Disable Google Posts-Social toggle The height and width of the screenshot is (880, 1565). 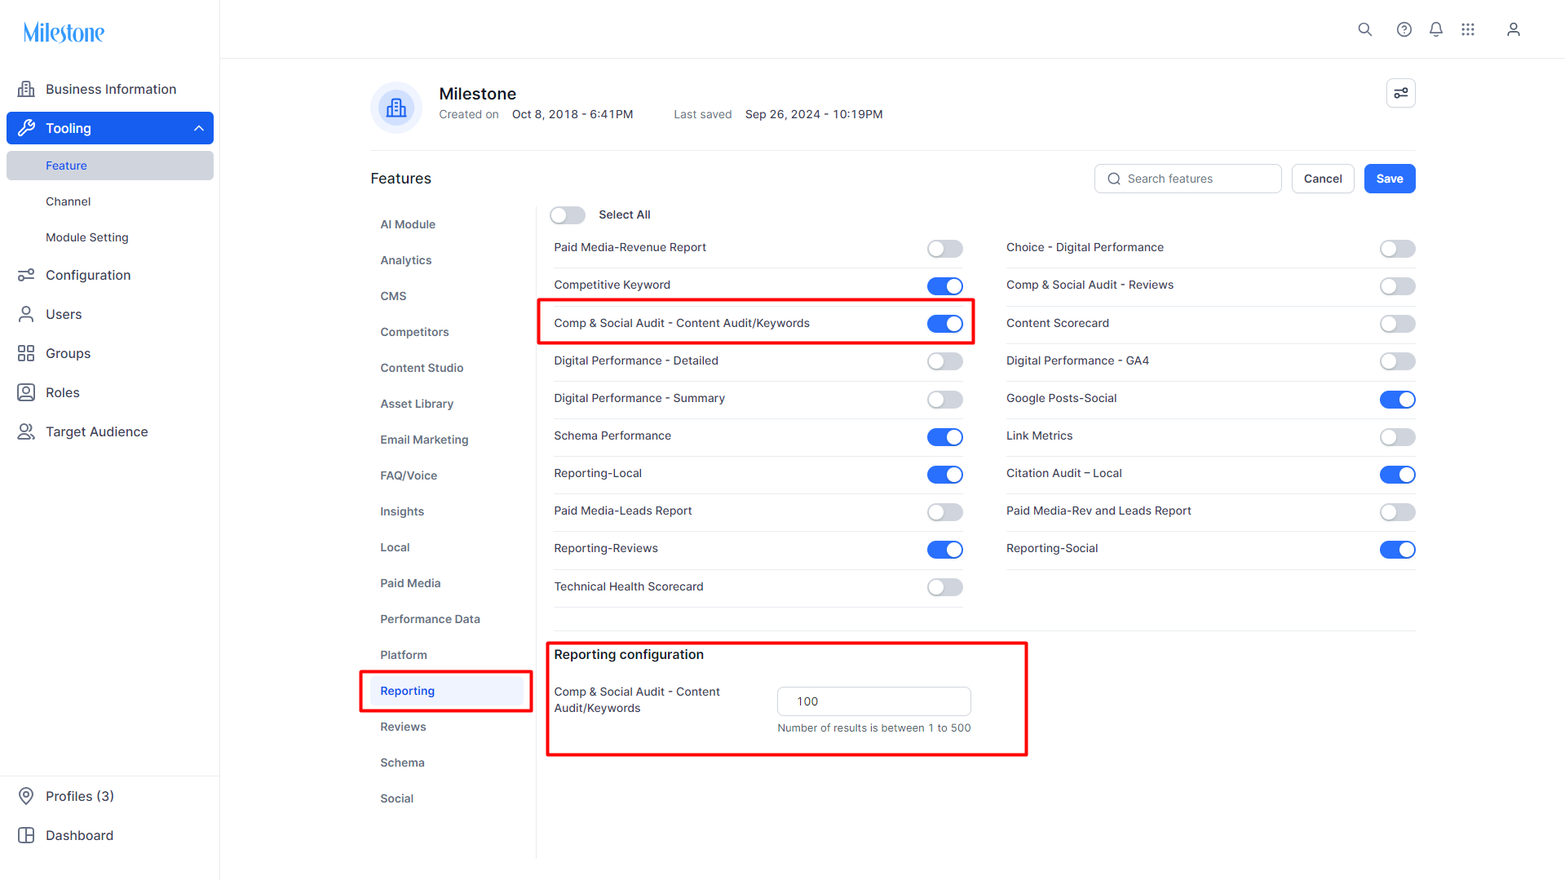(1398, 400)
